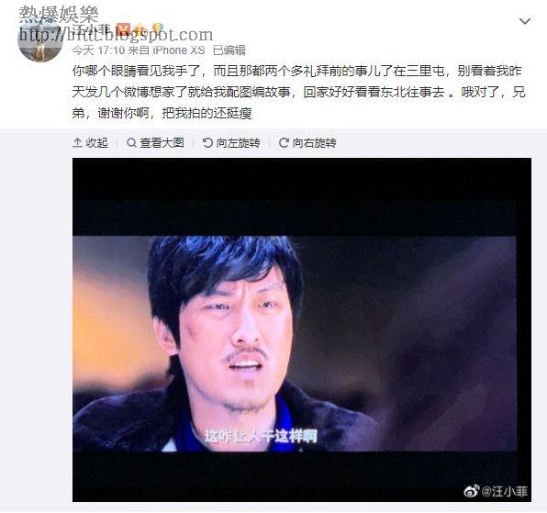Screen dimensions: 547x513
Task: Click the 收起 text label
Action: coord(96,142)
